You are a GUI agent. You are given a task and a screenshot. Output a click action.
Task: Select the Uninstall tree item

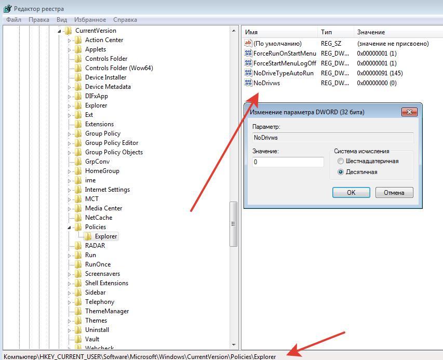pyautogui.click(x=97, y=329)
